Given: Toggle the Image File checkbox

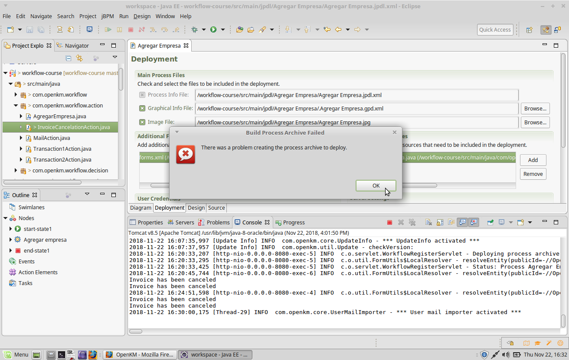Looking at the screenshot, I should click(x=142, y=122).
